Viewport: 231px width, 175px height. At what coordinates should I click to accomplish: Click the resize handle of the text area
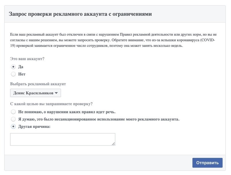click(113, 144)
